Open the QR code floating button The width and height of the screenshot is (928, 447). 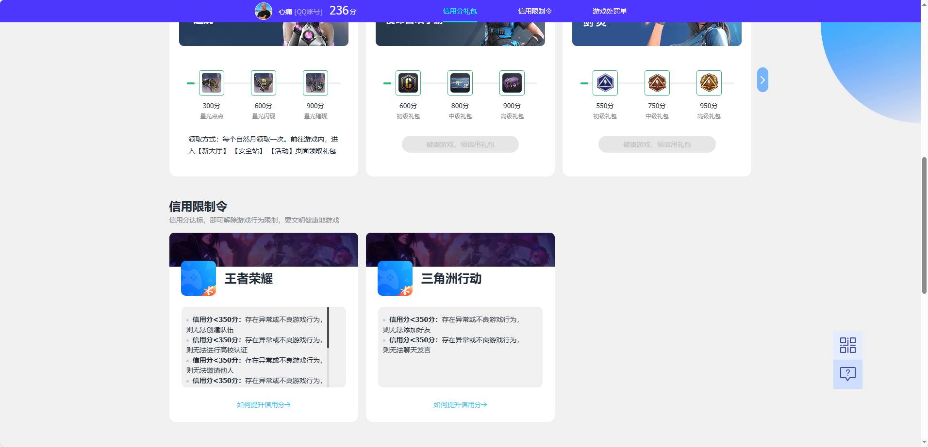[x=848, y=345]
